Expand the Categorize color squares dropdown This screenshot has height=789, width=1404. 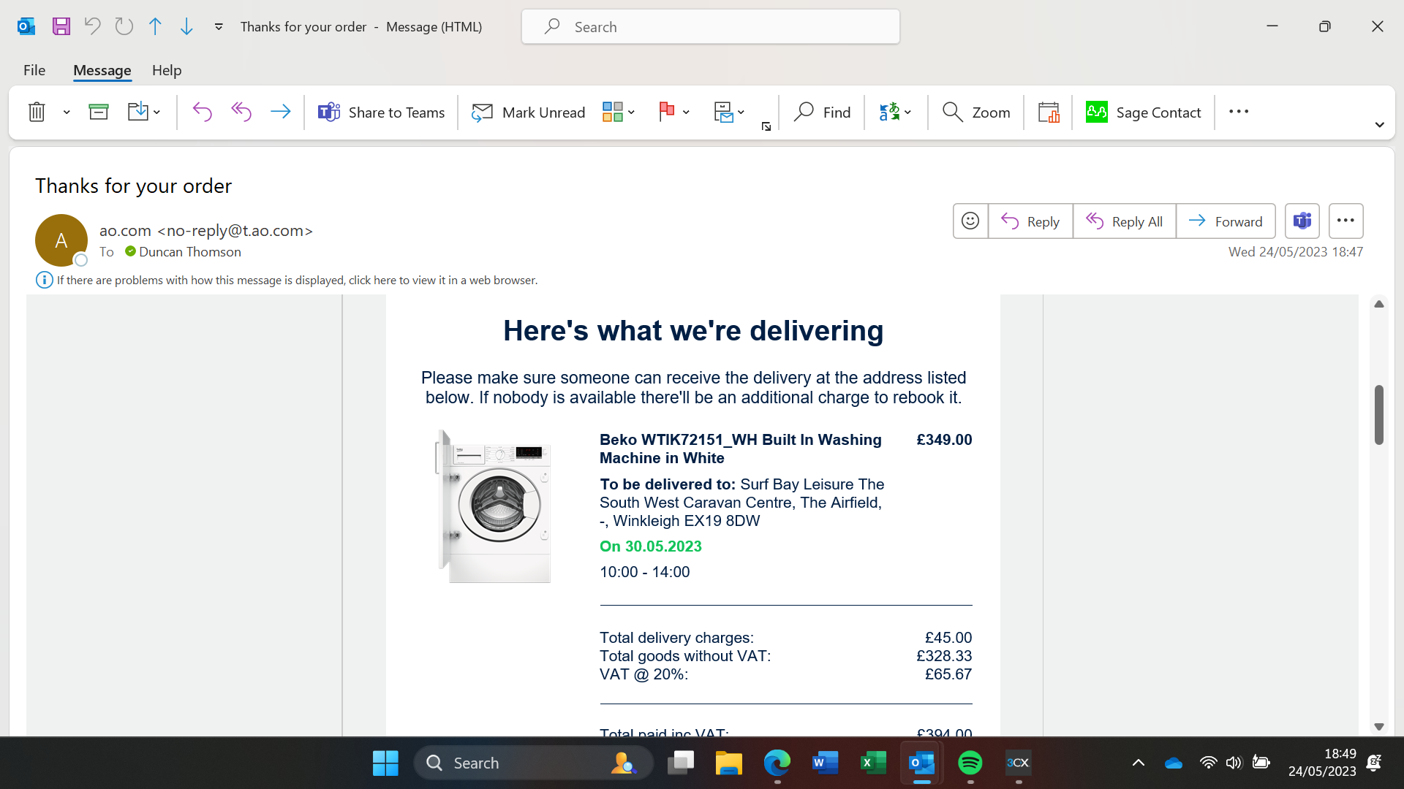point(631,113)
